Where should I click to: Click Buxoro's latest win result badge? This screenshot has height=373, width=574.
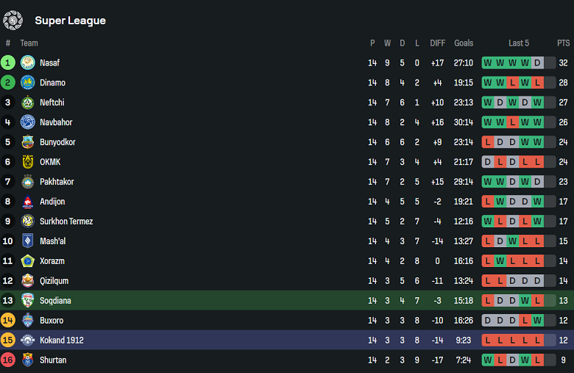(x=537, y=321)
